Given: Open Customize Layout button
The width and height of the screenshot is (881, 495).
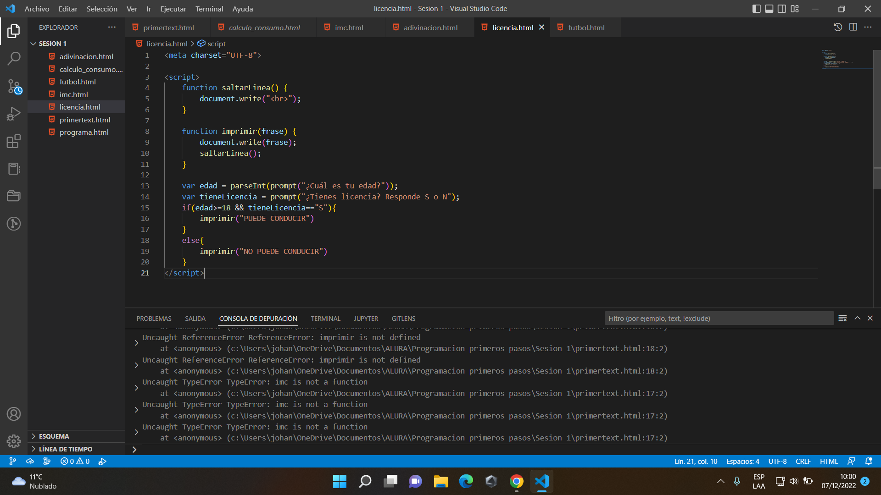Looking at the screenshot, I should tap(795, 9).
